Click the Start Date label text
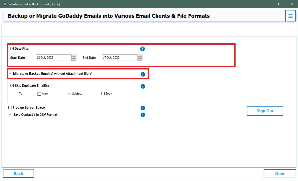298x181 pixels. (x=18, y=58)
